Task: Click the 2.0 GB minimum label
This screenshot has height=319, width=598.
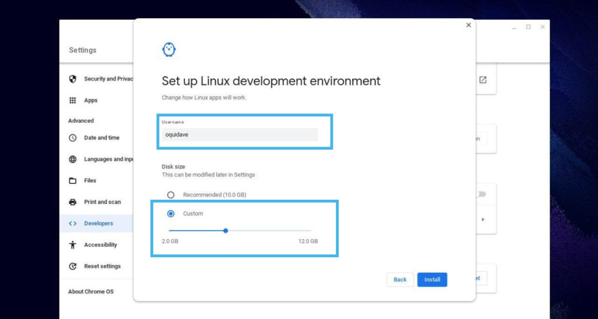Action: pos(170,241)
